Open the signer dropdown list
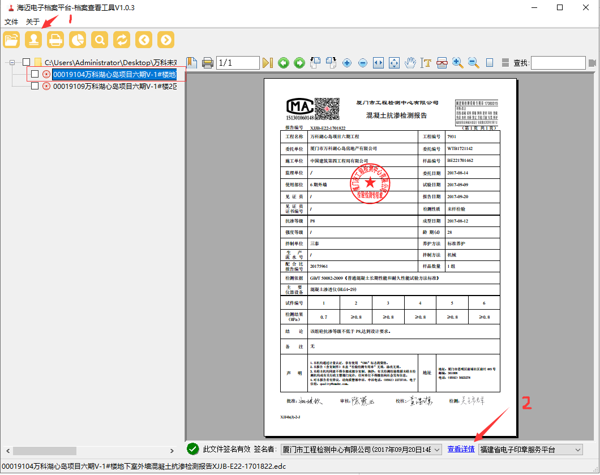 [437, 450]
